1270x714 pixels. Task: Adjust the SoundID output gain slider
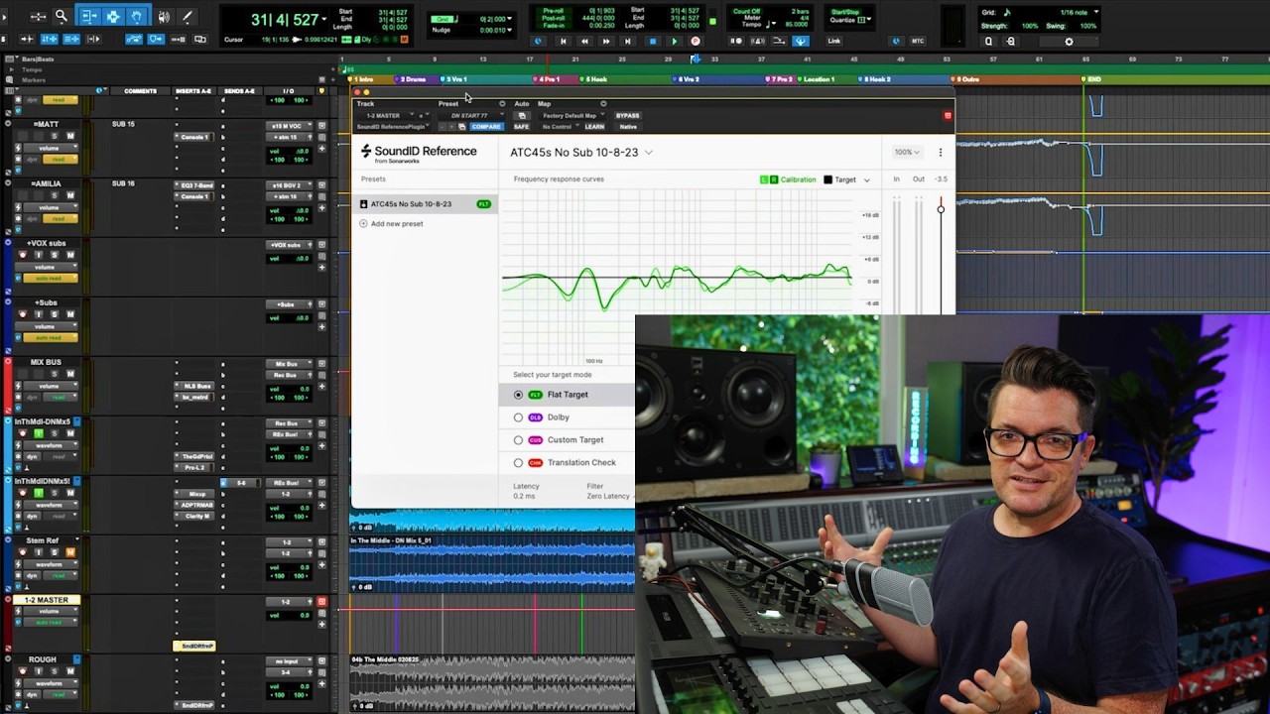pos(941,209)
